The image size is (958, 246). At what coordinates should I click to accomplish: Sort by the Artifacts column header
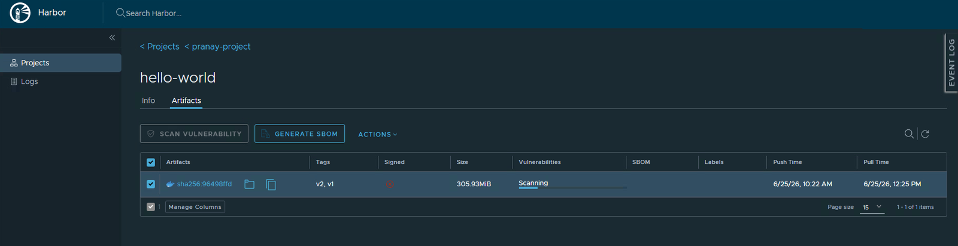coord(178,162)
